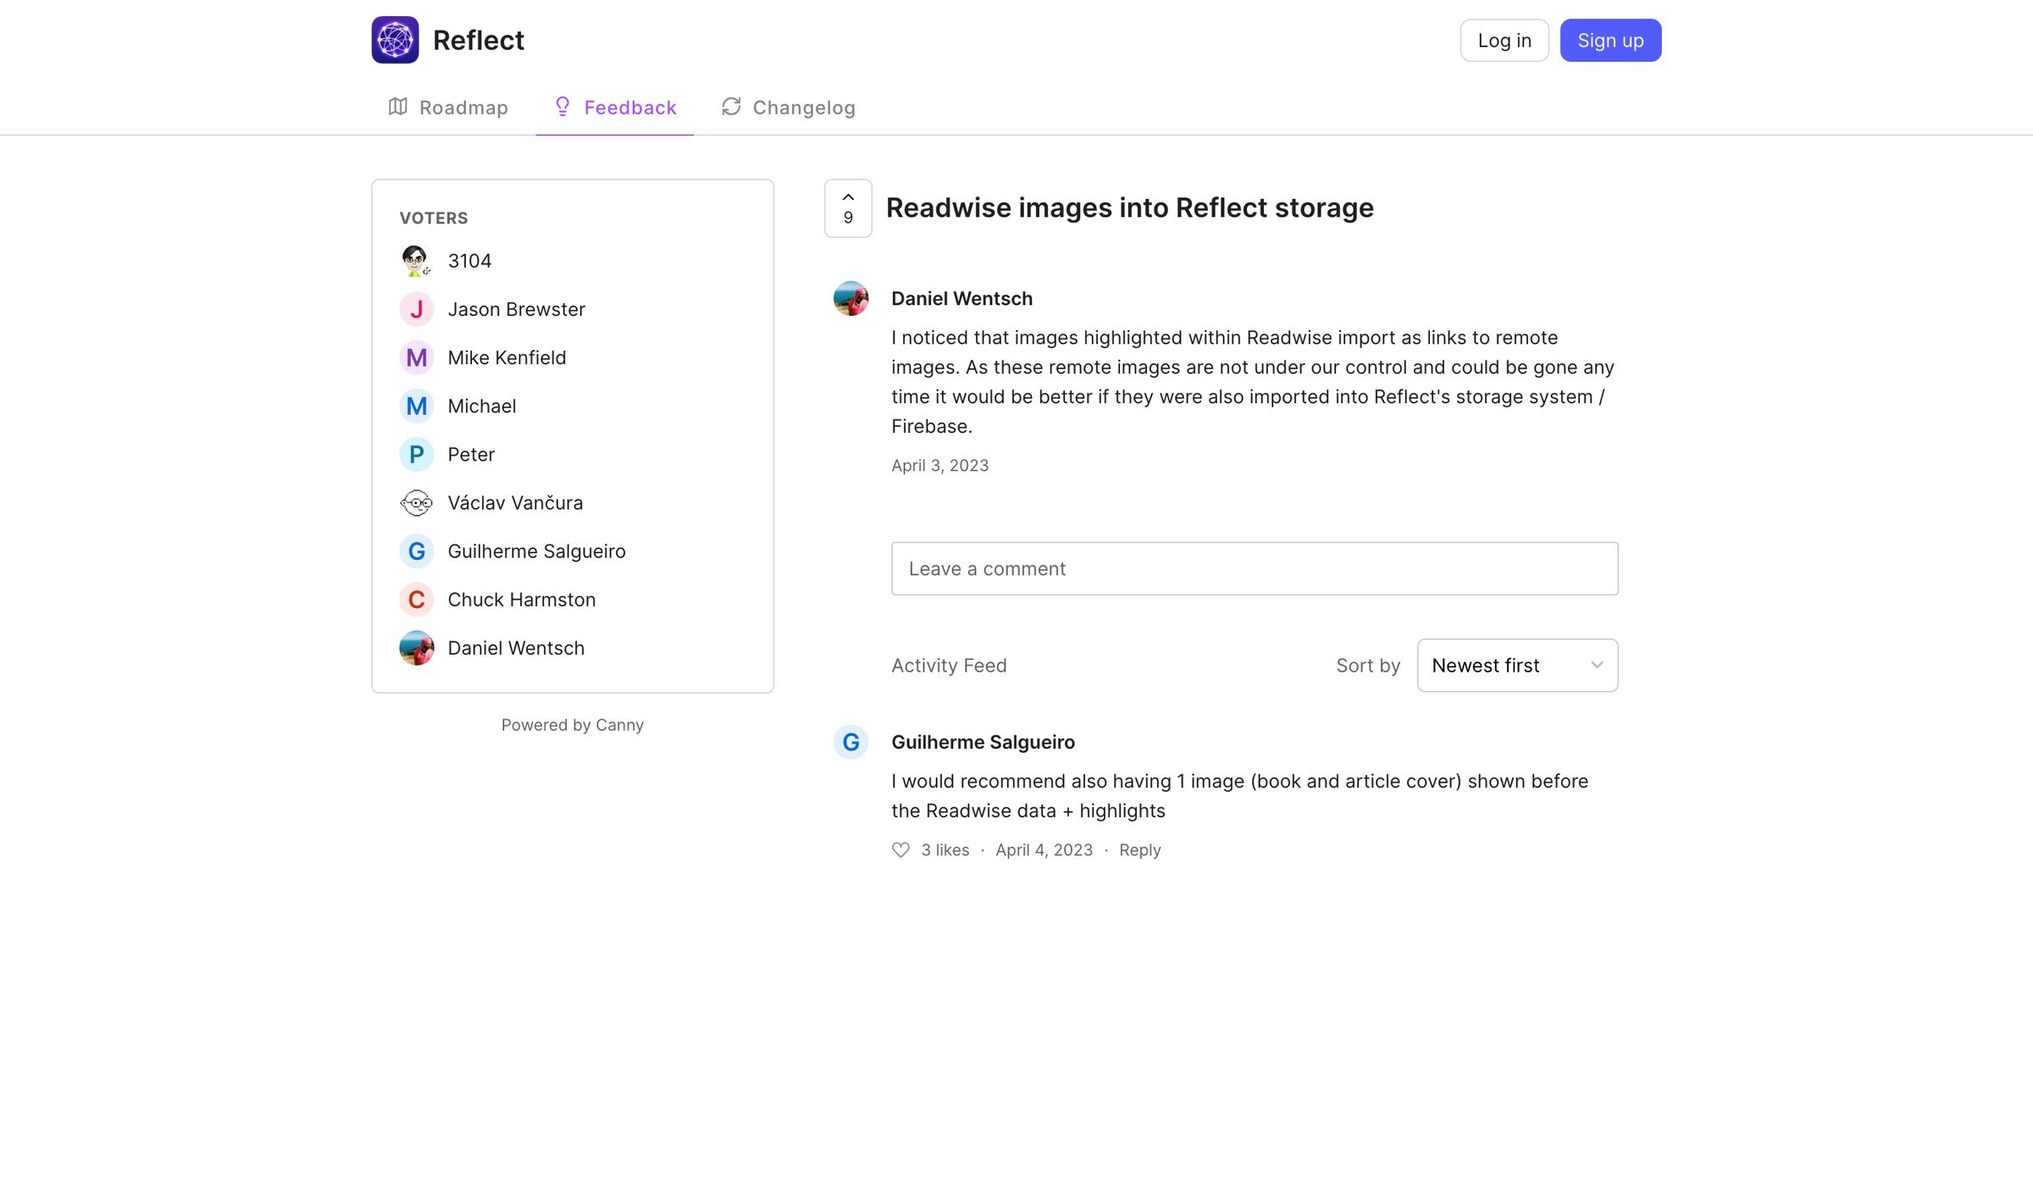Click the post title Readwise images into Reflect storage
The height and width of the screenshot is (1195, 2033).
(1129, 207)
